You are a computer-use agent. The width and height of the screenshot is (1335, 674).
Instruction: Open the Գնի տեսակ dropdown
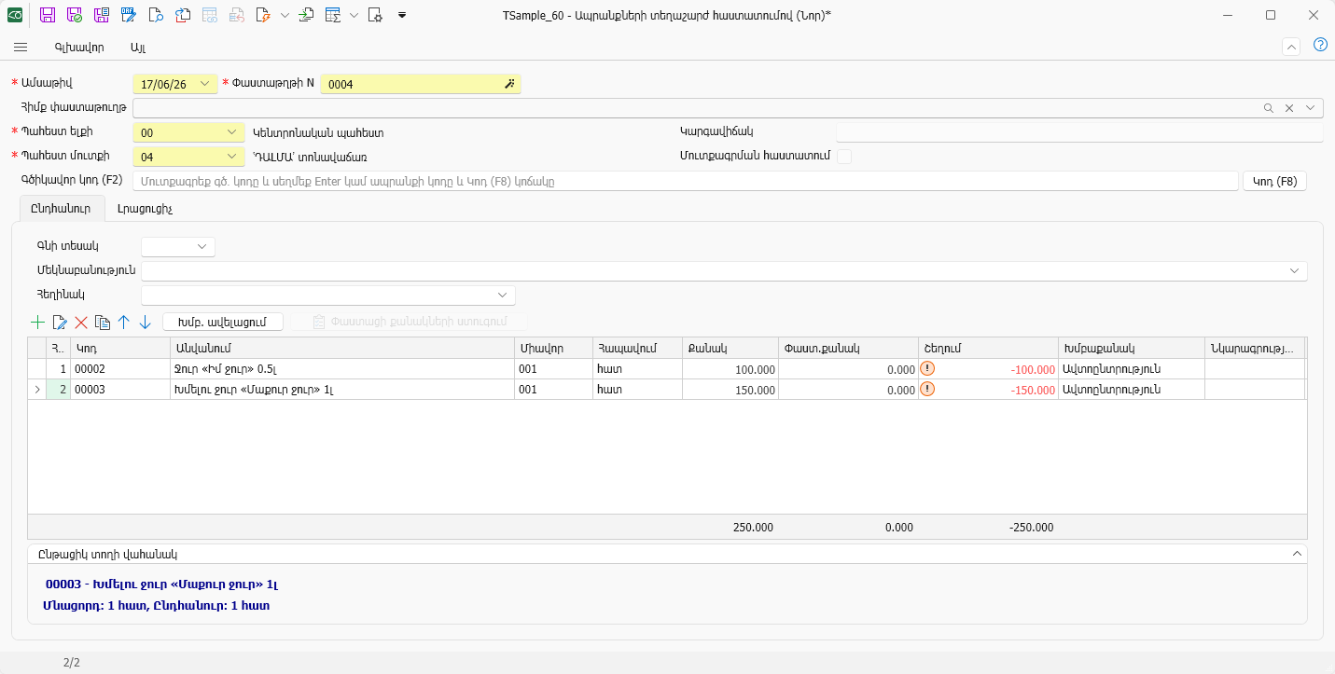click(202, 246)
